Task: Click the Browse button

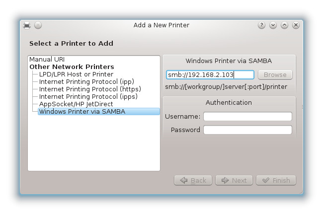Action: coord(275,74)
